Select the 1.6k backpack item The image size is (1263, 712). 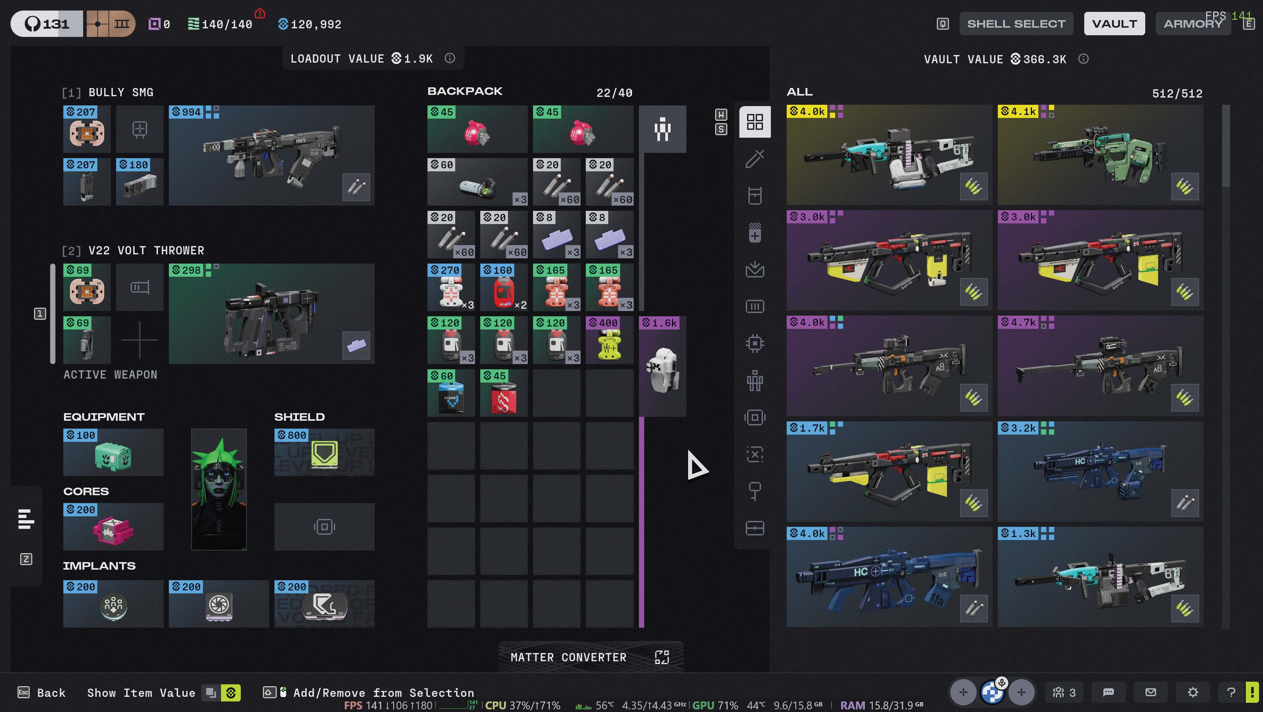click(662, 367)
